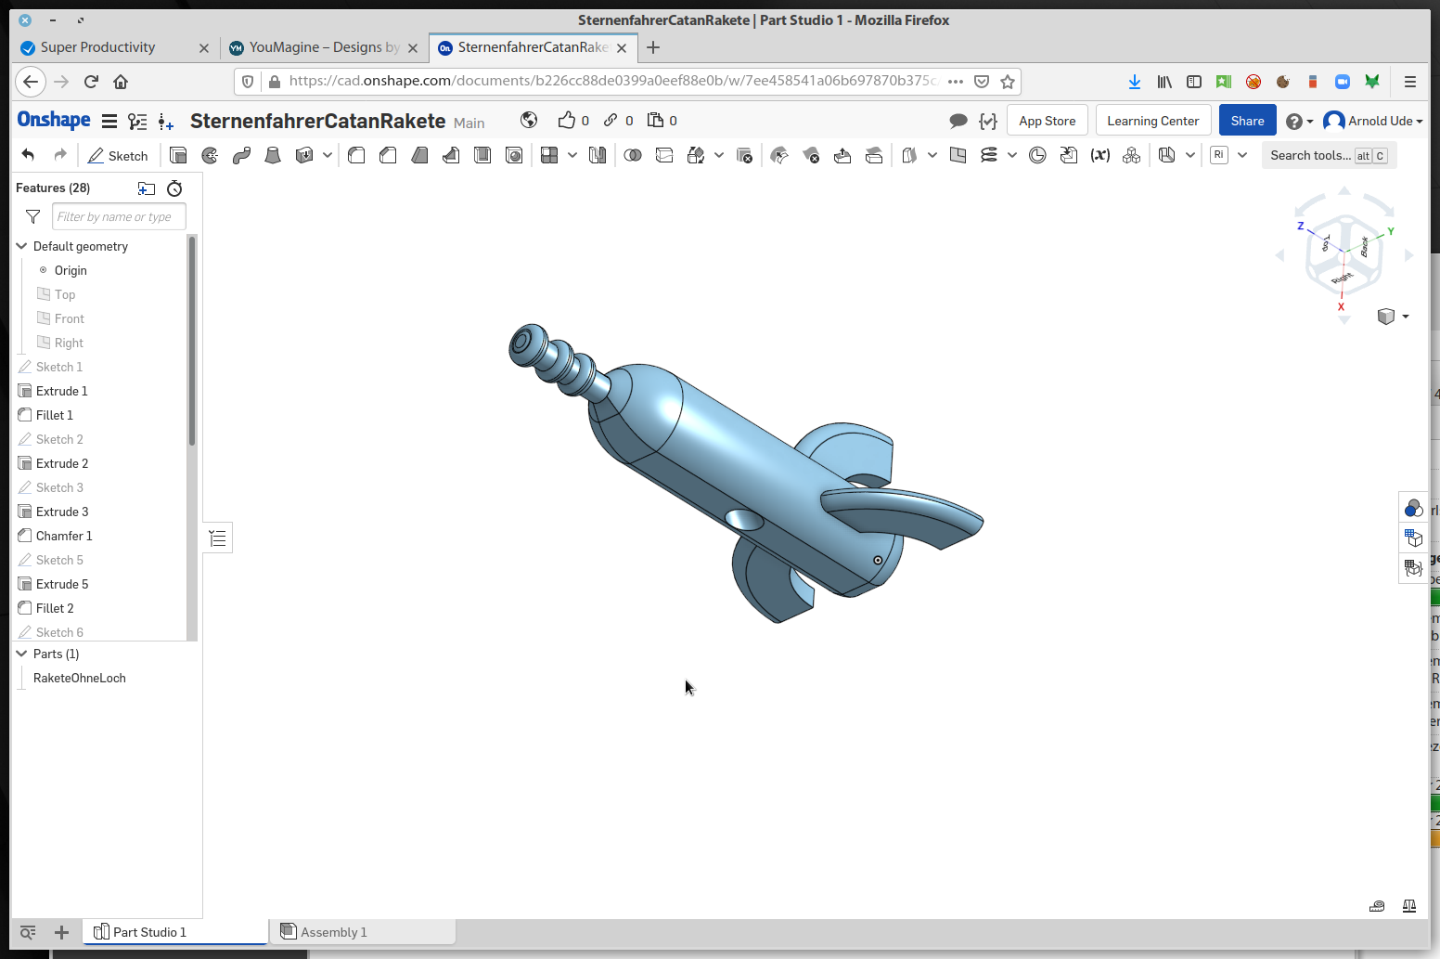Screen dimensions: 1440x959
Task: Collapse the Parts (1) section
Action: [x=22, y=654]
